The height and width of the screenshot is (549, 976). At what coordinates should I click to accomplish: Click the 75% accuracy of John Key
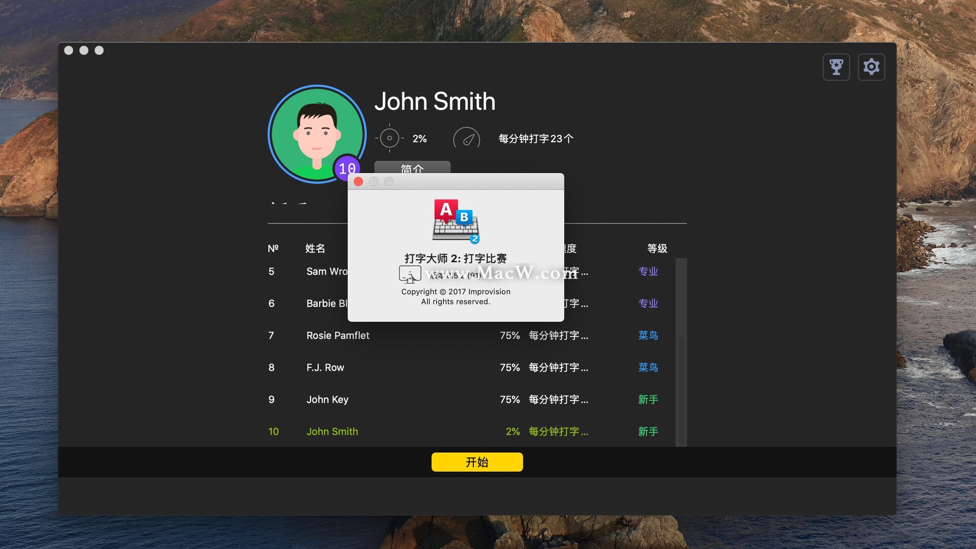point(510,400)
